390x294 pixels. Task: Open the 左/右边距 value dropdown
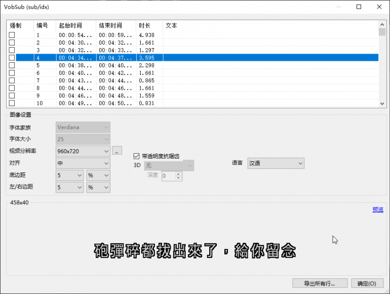click(69, 187)
